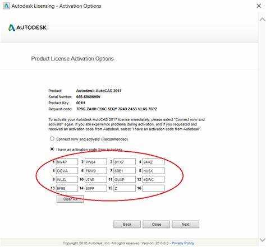Image resolution: width=266 pixels, height=247 pixels.
Task: Click the scrollbar down arrow
Action: coord(262,240)
